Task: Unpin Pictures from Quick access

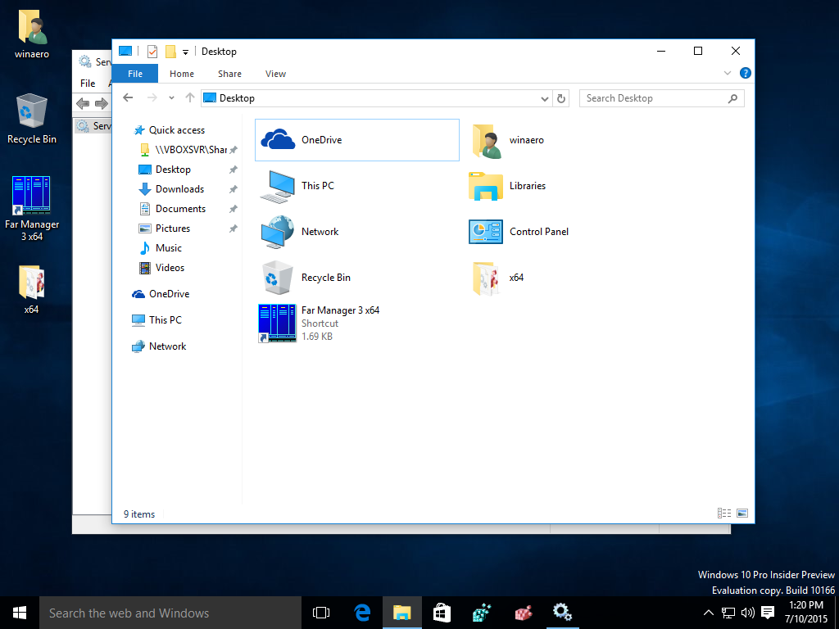Action: (x=232, y=228)
